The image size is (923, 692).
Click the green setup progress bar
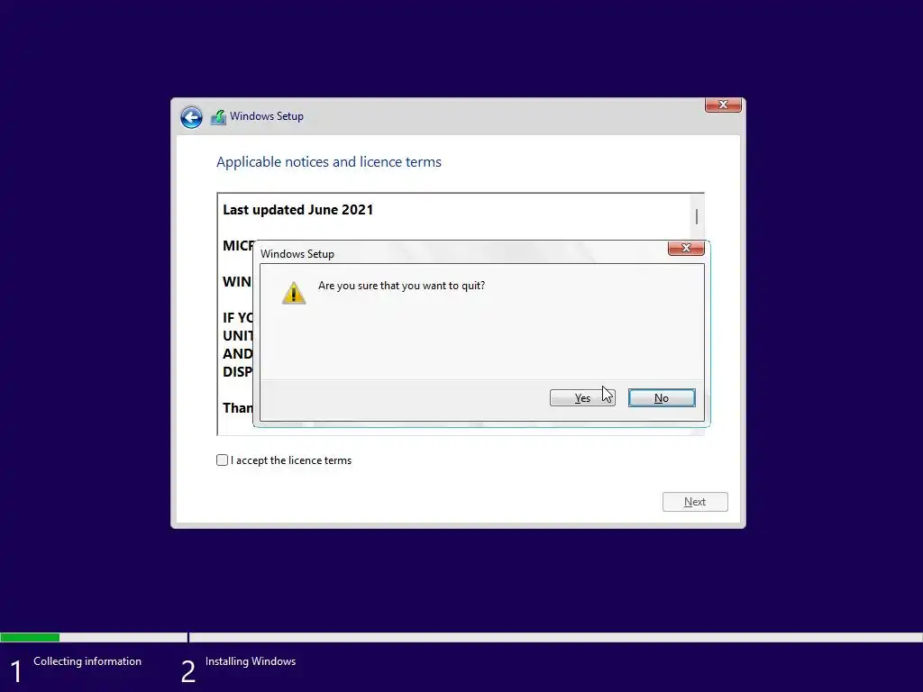click(x=30, y=637)
